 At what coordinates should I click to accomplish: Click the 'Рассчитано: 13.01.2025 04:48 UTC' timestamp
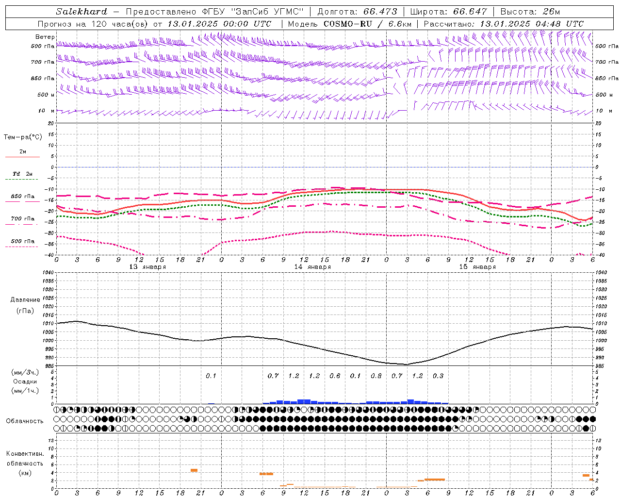pos(504,24)
